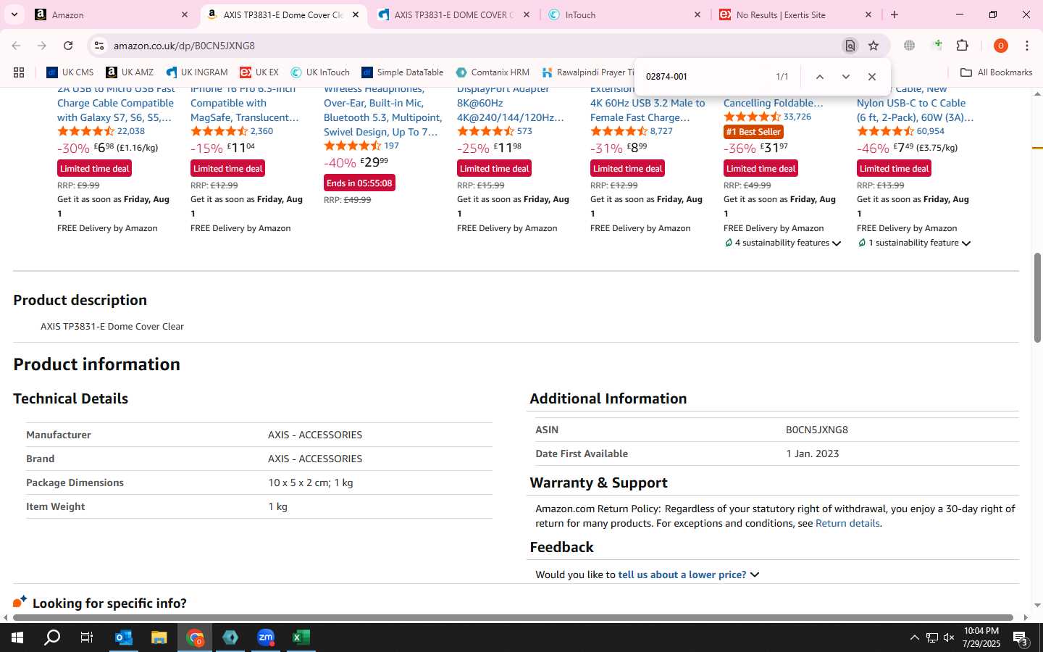Show hidden system tray icons
1043x652 pixels.
click(x=914, y=638)
